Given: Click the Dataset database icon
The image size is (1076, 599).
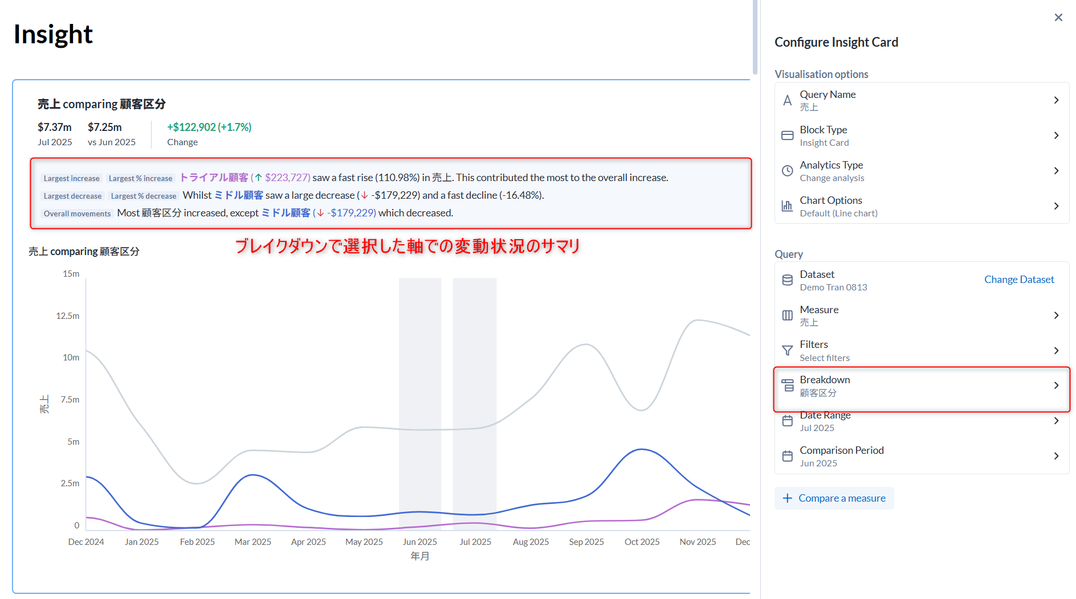Looking at the screenshot, I should pos(787,280).
